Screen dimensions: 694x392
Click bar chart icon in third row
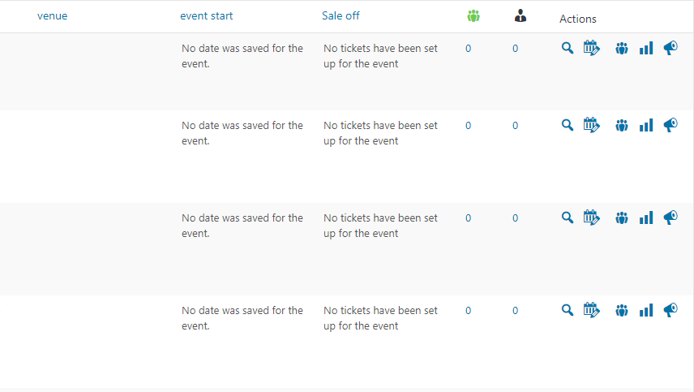point(646,218)
